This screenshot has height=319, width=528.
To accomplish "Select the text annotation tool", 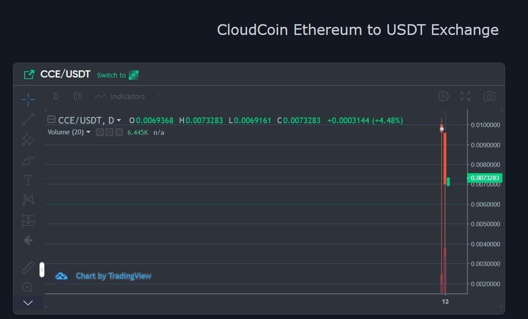I will 28,179.
